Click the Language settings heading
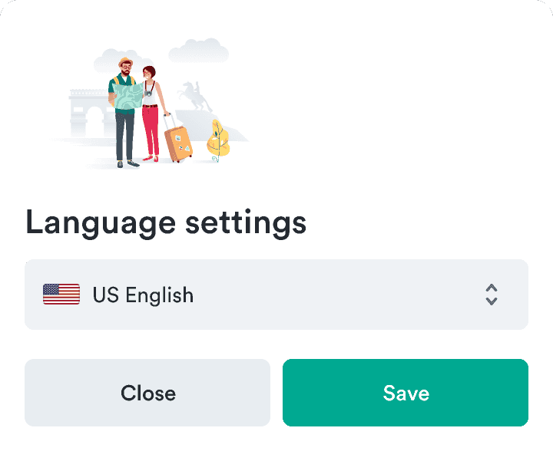553x451 pixels. click(x=166, y=222)
